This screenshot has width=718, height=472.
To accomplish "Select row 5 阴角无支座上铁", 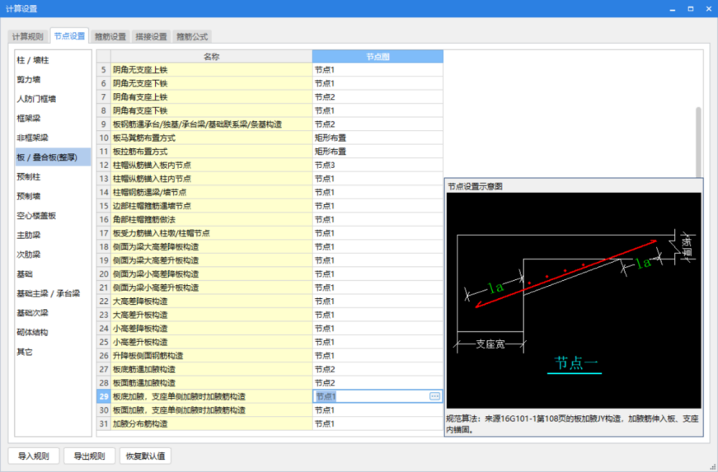I will point(212,69).
